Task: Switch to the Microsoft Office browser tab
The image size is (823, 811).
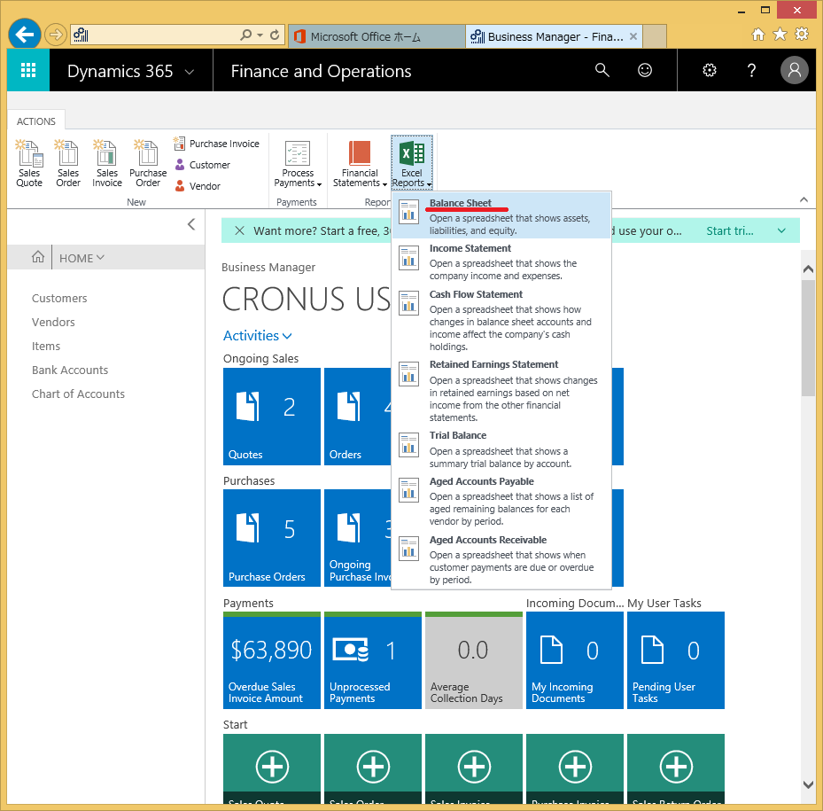Action: click(377, 36)
